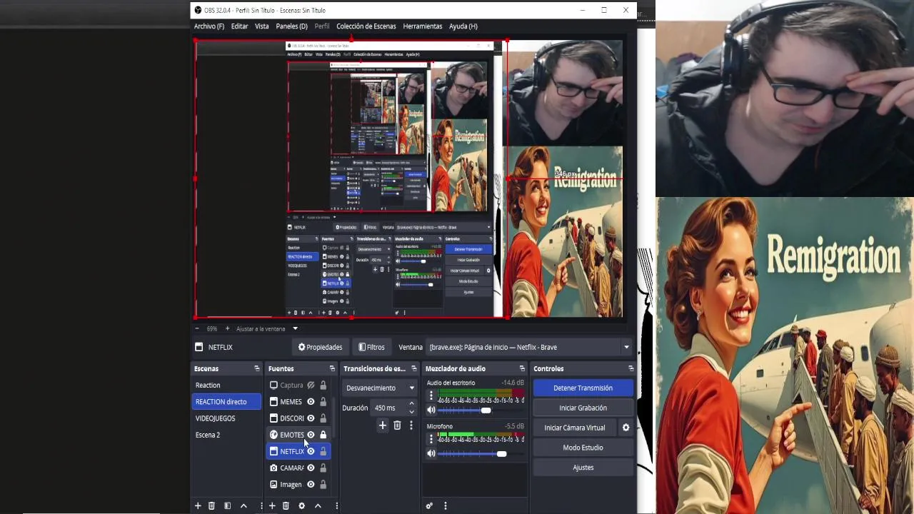Open Filtros for NETFLIX source
The height and width of the screenshot is (514, 914).
click(x=371, y=347)
